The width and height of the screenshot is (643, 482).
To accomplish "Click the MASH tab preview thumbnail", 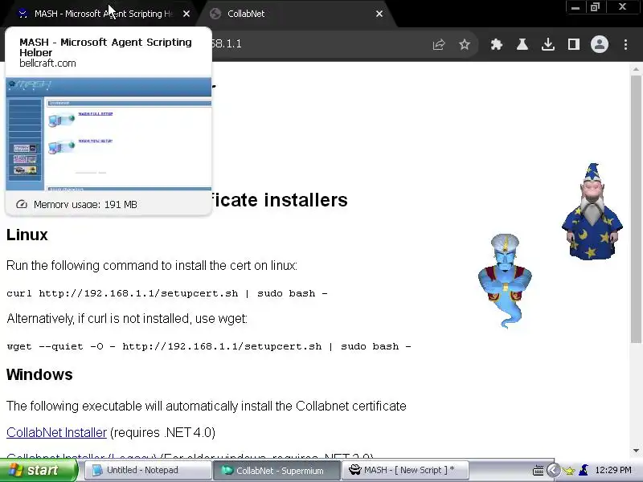I will pyautogui.click(x=109, y=133).
